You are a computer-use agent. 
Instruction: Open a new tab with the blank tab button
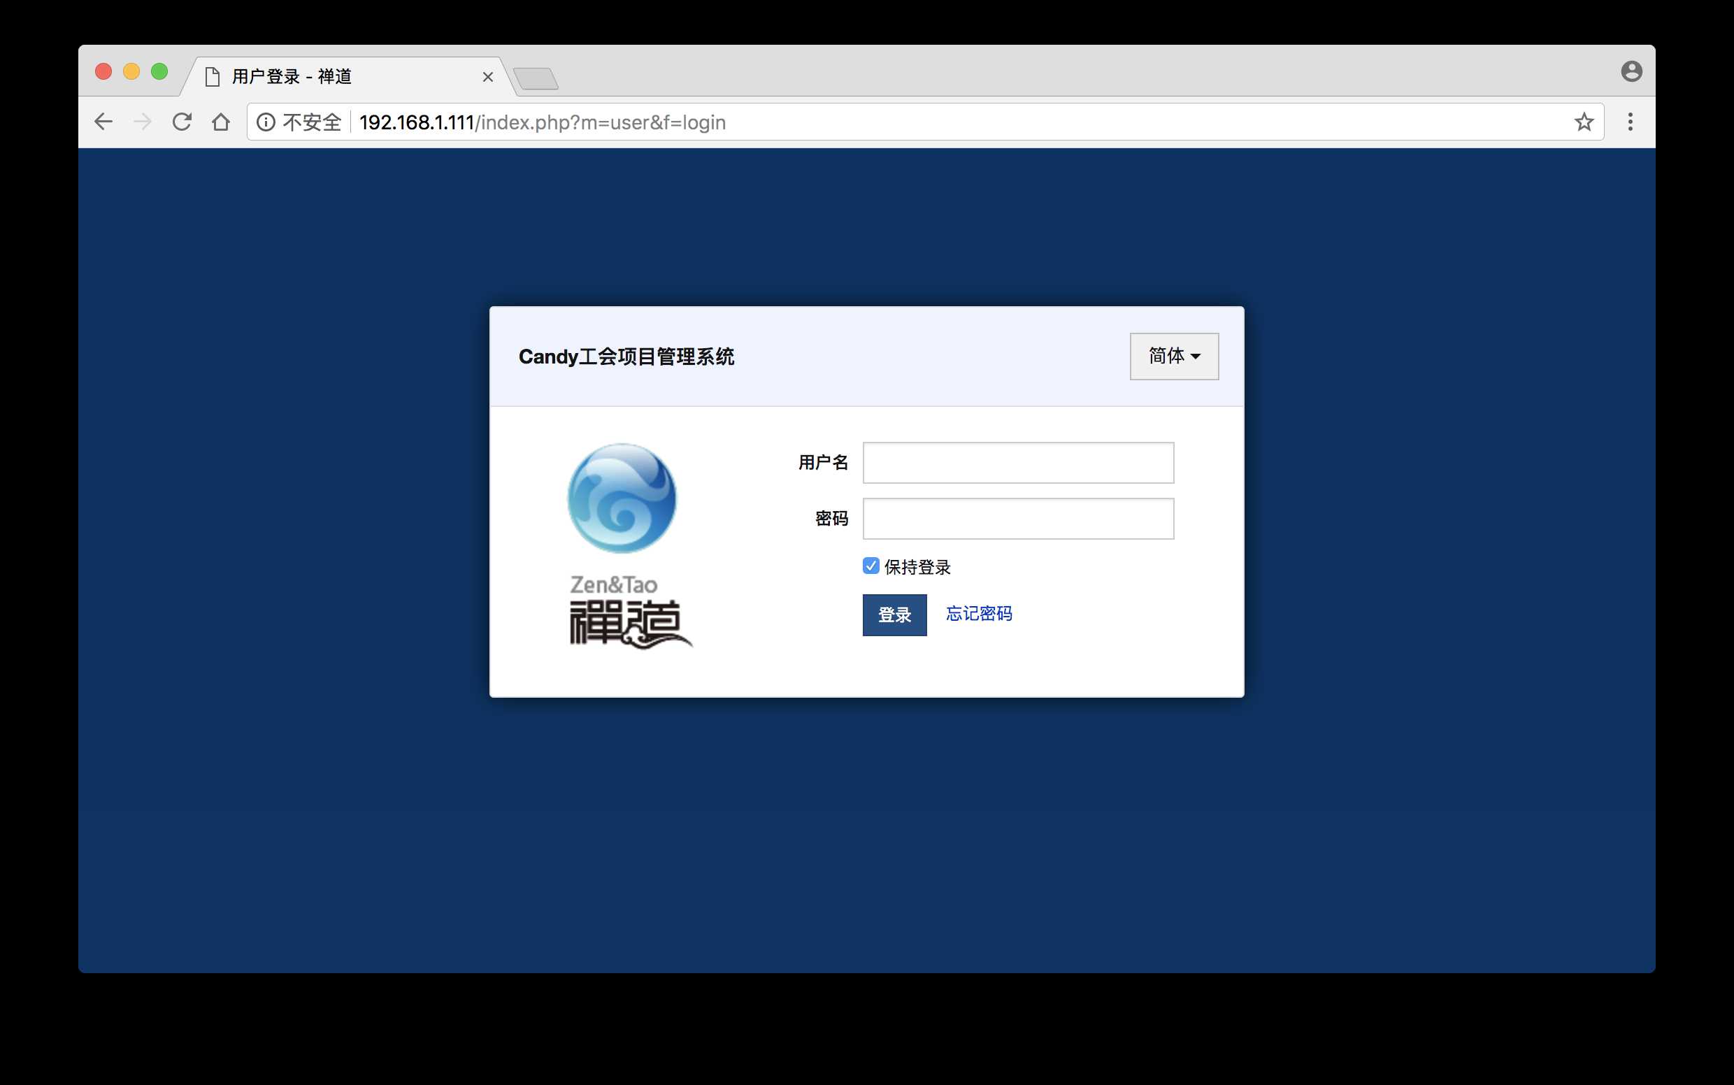pyautogui.click(x=536, y=78)
